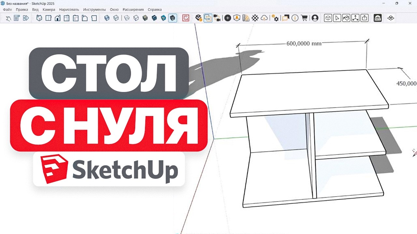
Task: Click the boxed arrow cursor icon
Action: [x=337, y=18]
